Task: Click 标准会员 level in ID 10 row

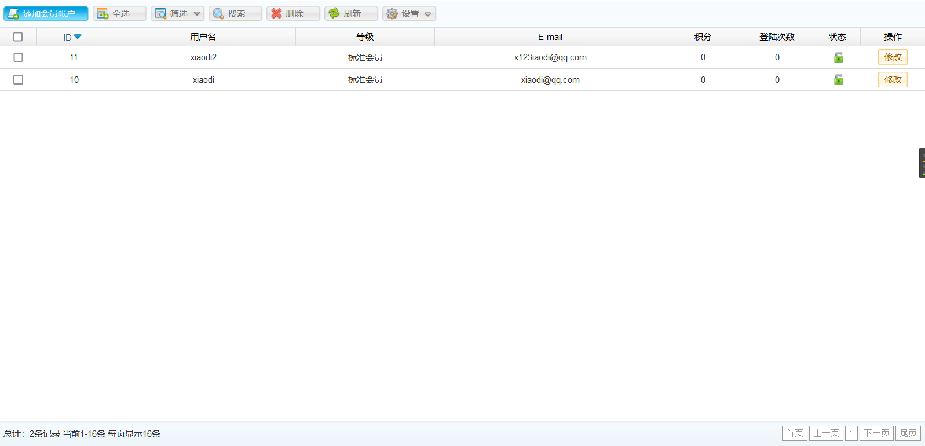Action: pos(365,79)
